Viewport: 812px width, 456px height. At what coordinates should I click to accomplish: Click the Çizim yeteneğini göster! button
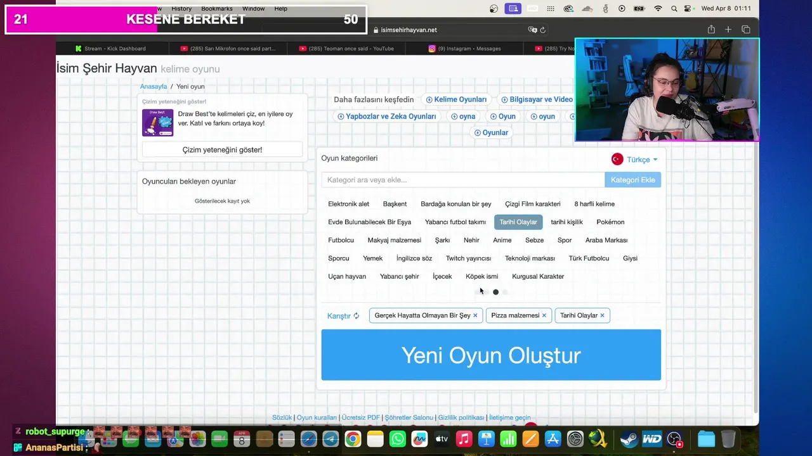[x=222, y=150]
